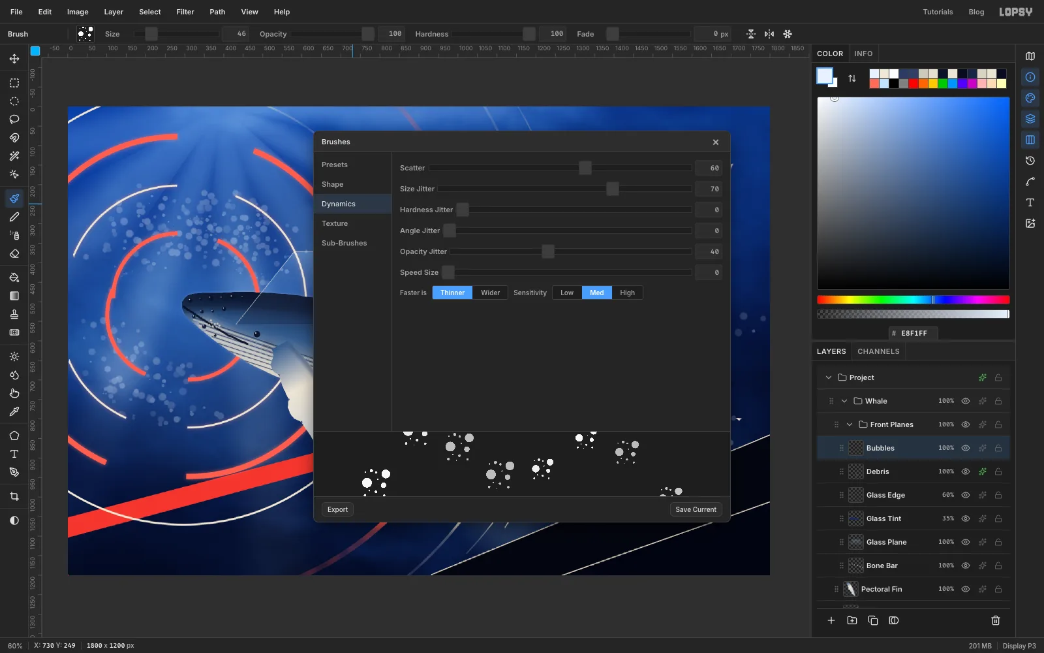Image resolution: width=1044 pixels, height=653 pixels.
Task: Collapse the Whale folder
Action: 844,401
